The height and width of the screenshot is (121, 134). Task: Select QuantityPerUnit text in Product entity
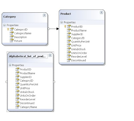point(80,42)
